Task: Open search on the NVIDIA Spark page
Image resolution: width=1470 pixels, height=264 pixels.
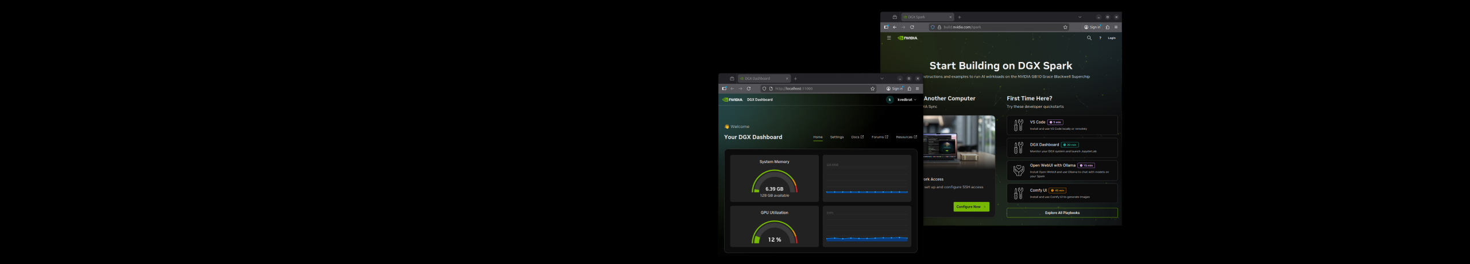Action: pos(1089,38)
